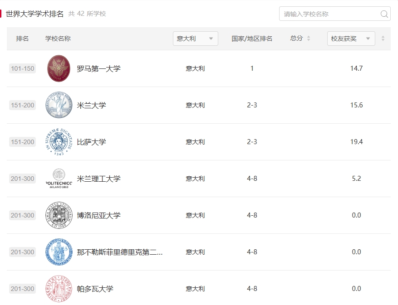The image size is (398, 305).
Task: Open 帕多瓦大学 school link
Action: (95, 289)
